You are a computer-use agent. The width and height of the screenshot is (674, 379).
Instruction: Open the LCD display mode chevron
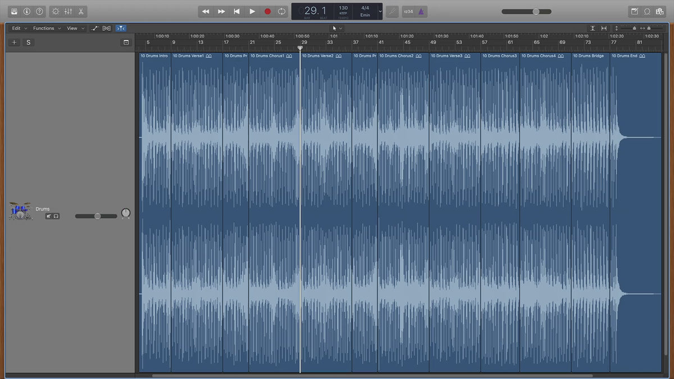tap(380, 11)
